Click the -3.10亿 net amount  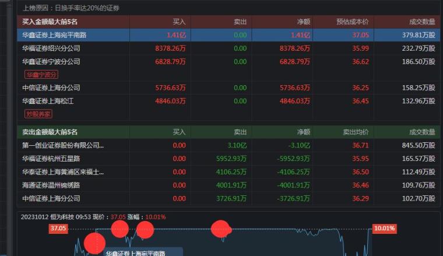[299, 145]
